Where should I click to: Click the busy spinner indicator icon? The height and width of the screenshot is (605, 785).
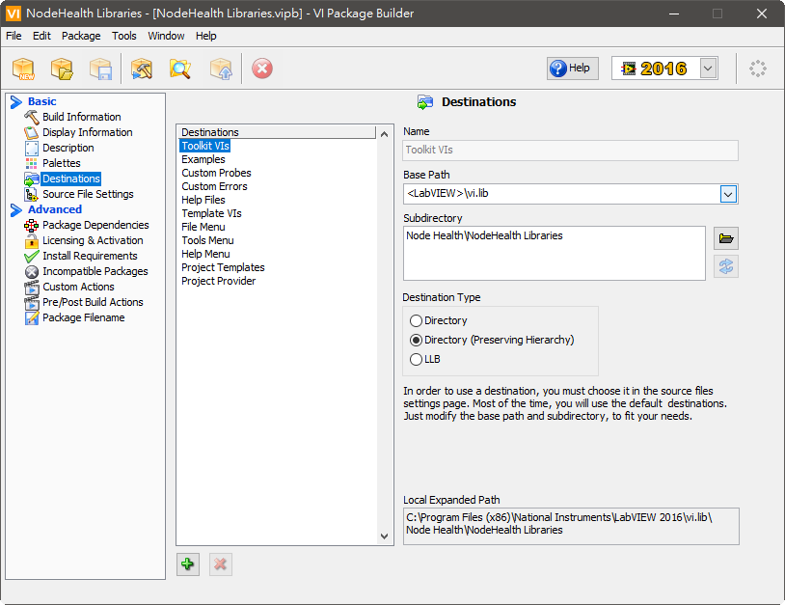pyautogui.click(x=757, y=69)
